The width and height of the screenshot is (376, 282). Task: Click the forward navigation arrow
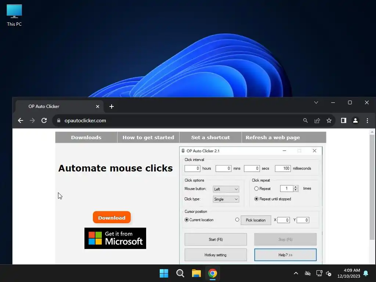point(32,120)
